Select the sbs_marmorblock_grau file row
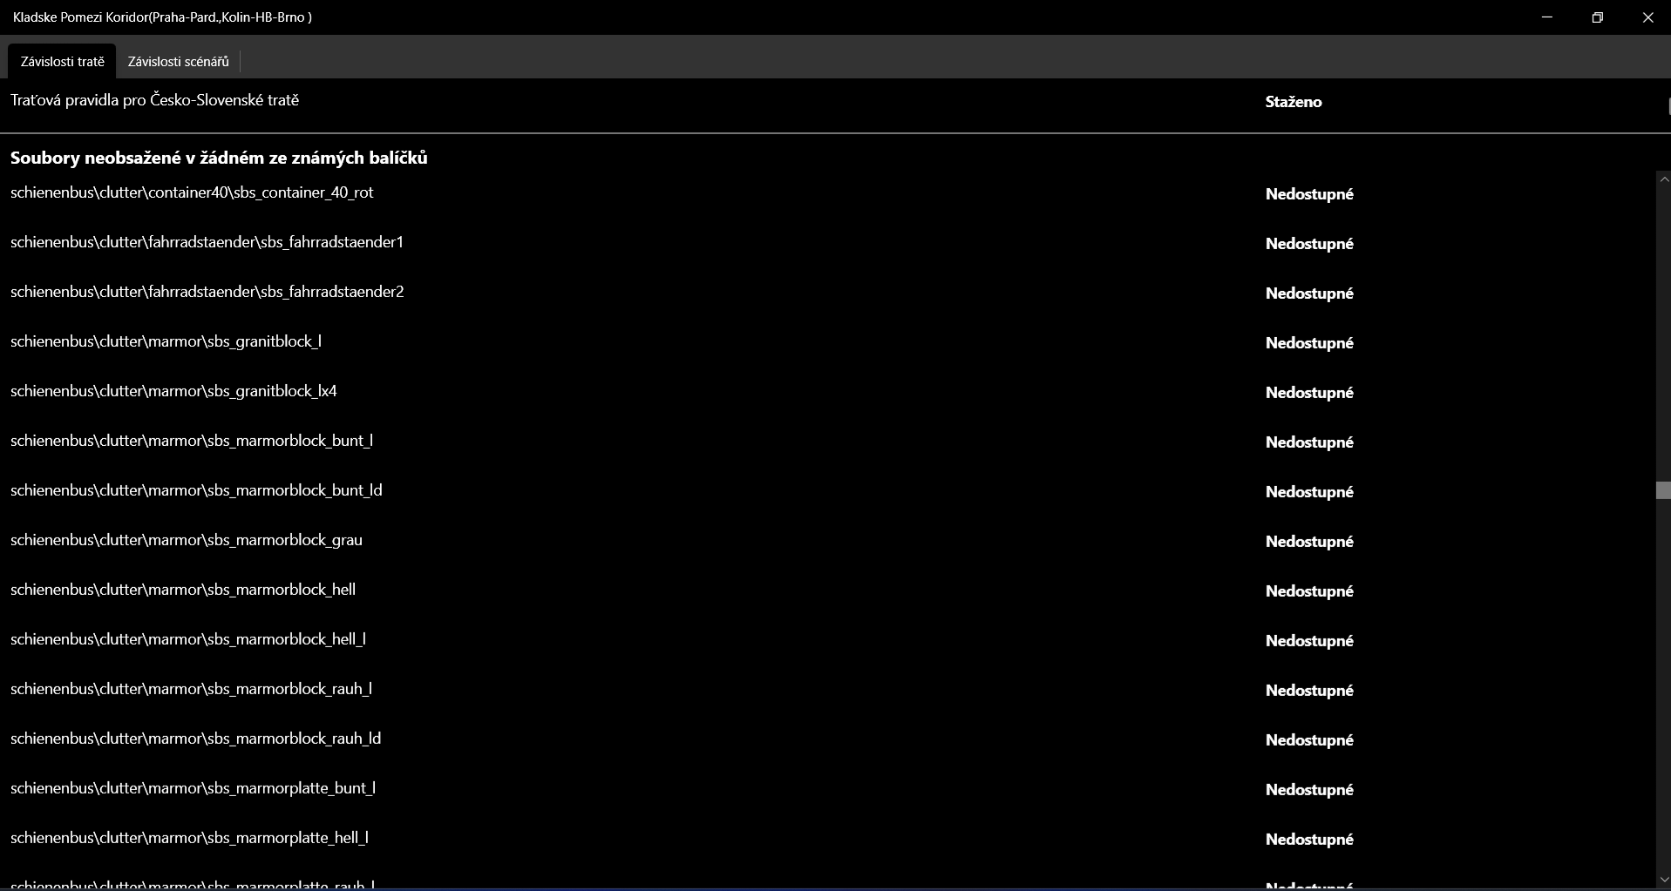This screenshot has width=1671, height=891. [826, 541]
